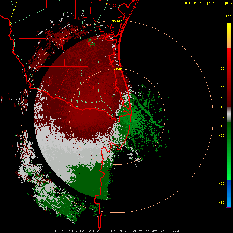Click the 50 NMI range ring label

[x=117, y=69]
